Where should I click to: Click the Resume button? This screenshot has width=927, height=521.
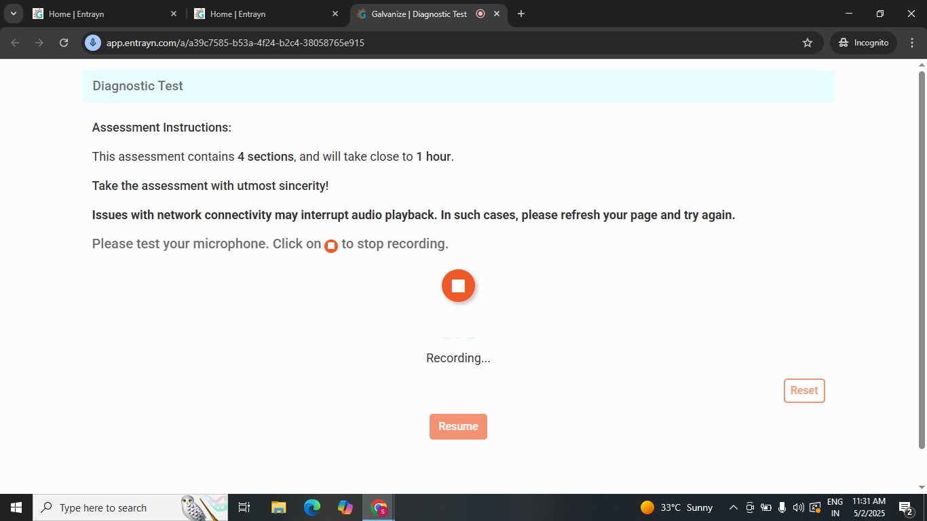point(458,427)
